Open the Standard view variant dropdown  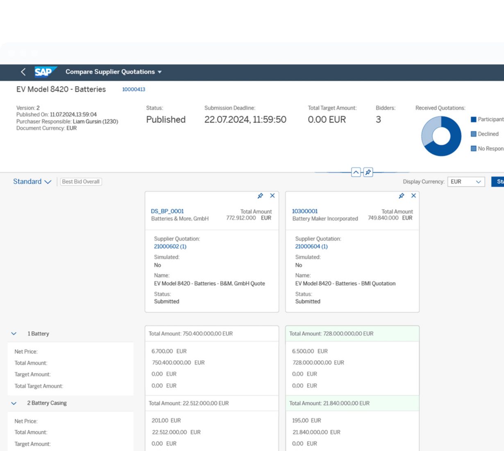click(32, 182)
